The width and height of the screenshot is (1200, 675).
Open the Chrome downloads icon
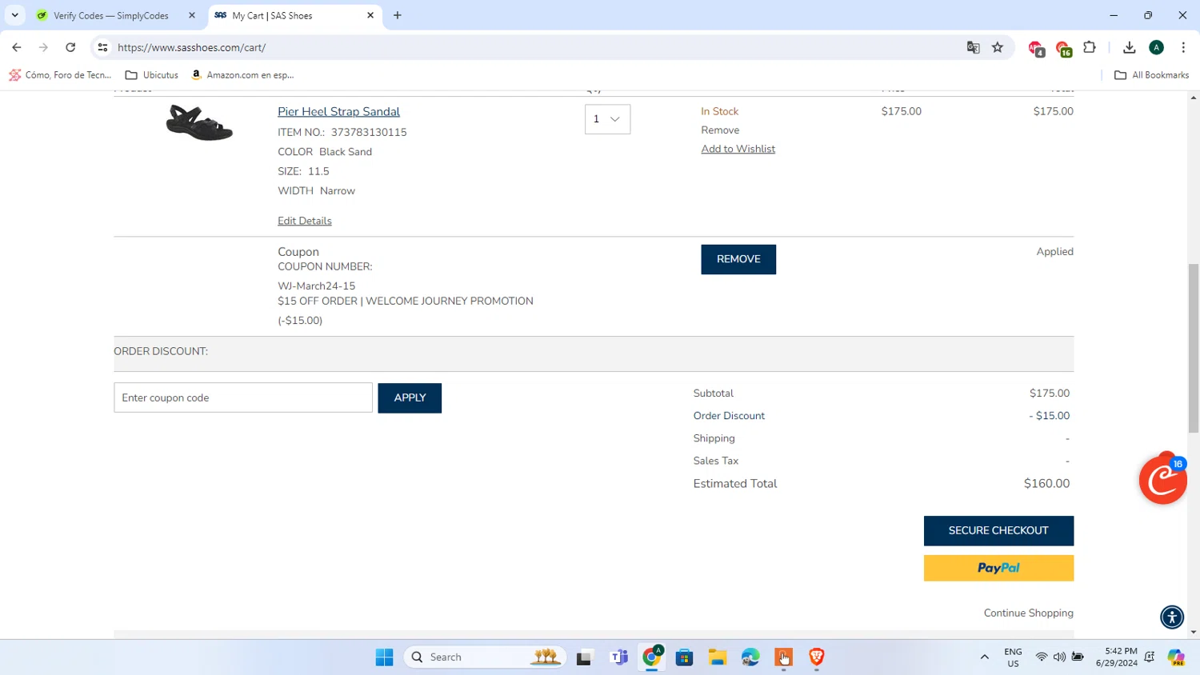(x=1129, y=47)
